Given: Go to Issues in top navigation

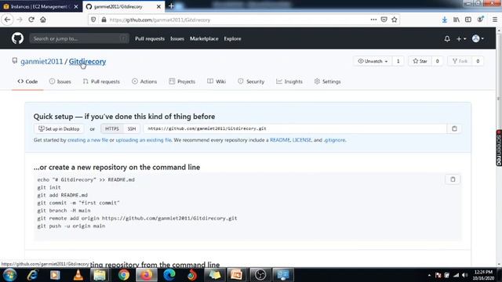Looking at the screenshot, I should coord(177,38).
